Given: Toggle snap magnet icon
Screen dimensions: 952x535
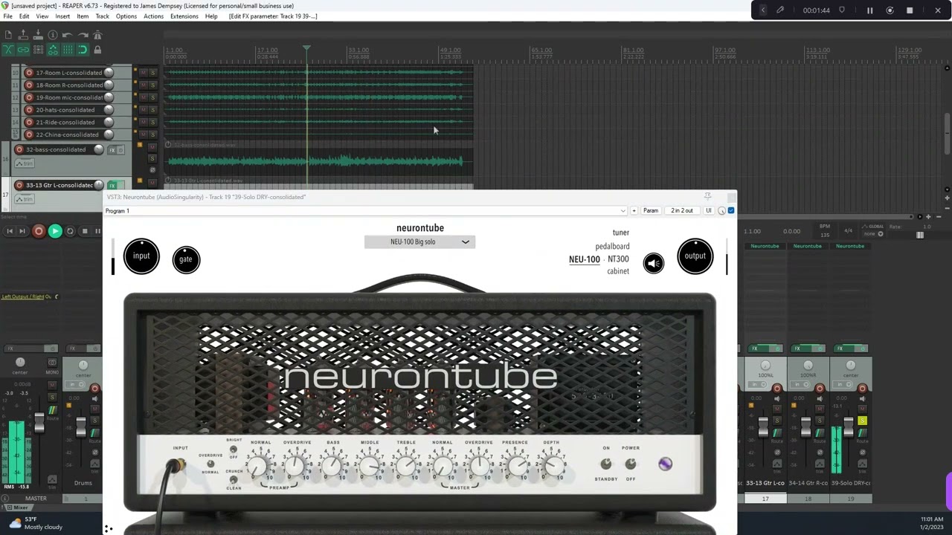Looking at the screenshot, I should [x=83, y=50].
